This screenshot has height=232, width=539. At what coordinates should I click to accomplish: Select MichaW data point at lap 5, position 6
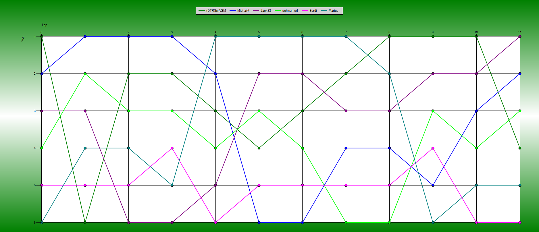click(x=259, y=223)
